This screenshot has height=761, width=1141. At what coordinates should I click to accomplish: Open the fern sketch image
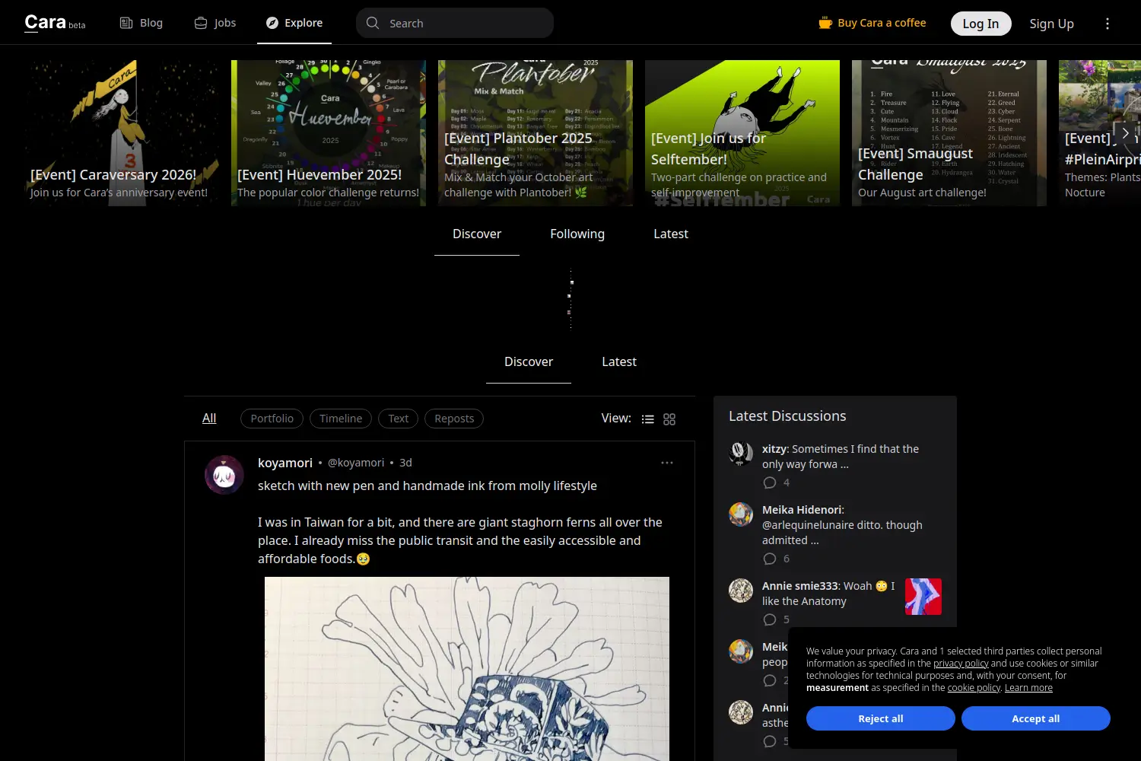(x=467, y=669)
